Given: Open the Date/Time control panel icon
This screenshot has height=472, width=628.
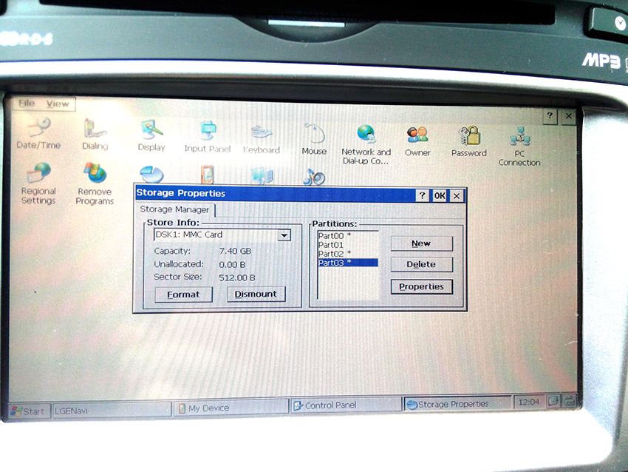Looking at the screenshot, I should click(38, 134).
